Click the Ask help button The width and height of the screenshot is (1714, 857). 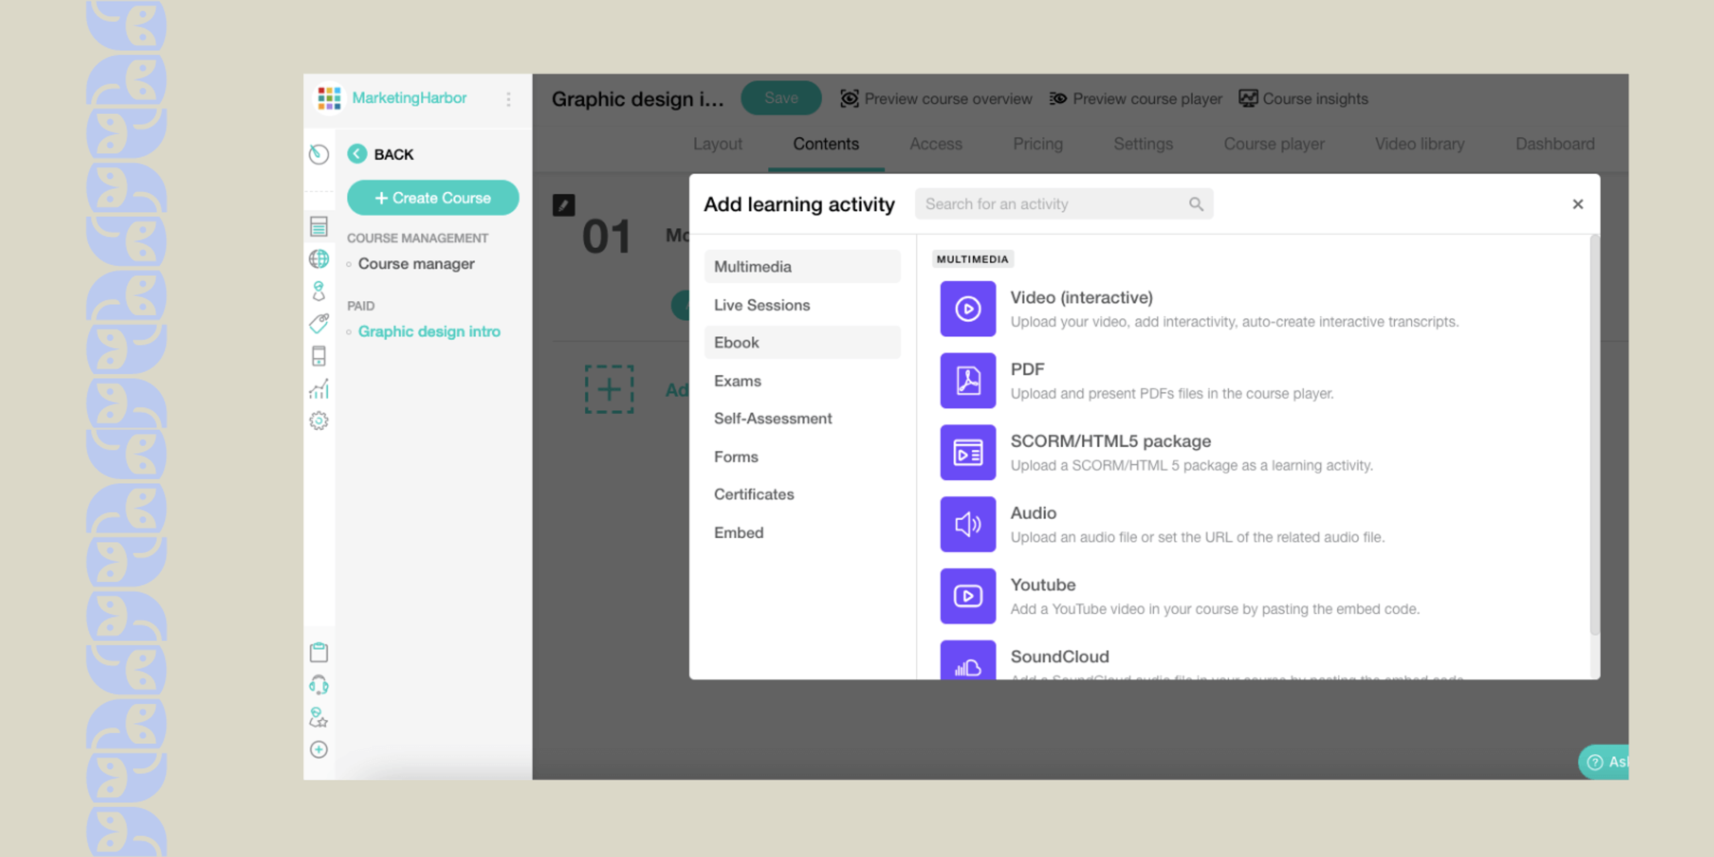click(x=1604, y=762)
